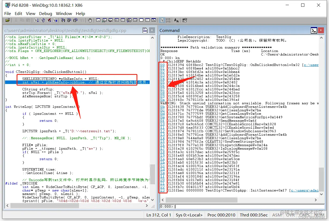Open the Registers window toolbar icon
Image resolution: width=329 pixels, height=221 pixels.
click(x=116, y=20)
